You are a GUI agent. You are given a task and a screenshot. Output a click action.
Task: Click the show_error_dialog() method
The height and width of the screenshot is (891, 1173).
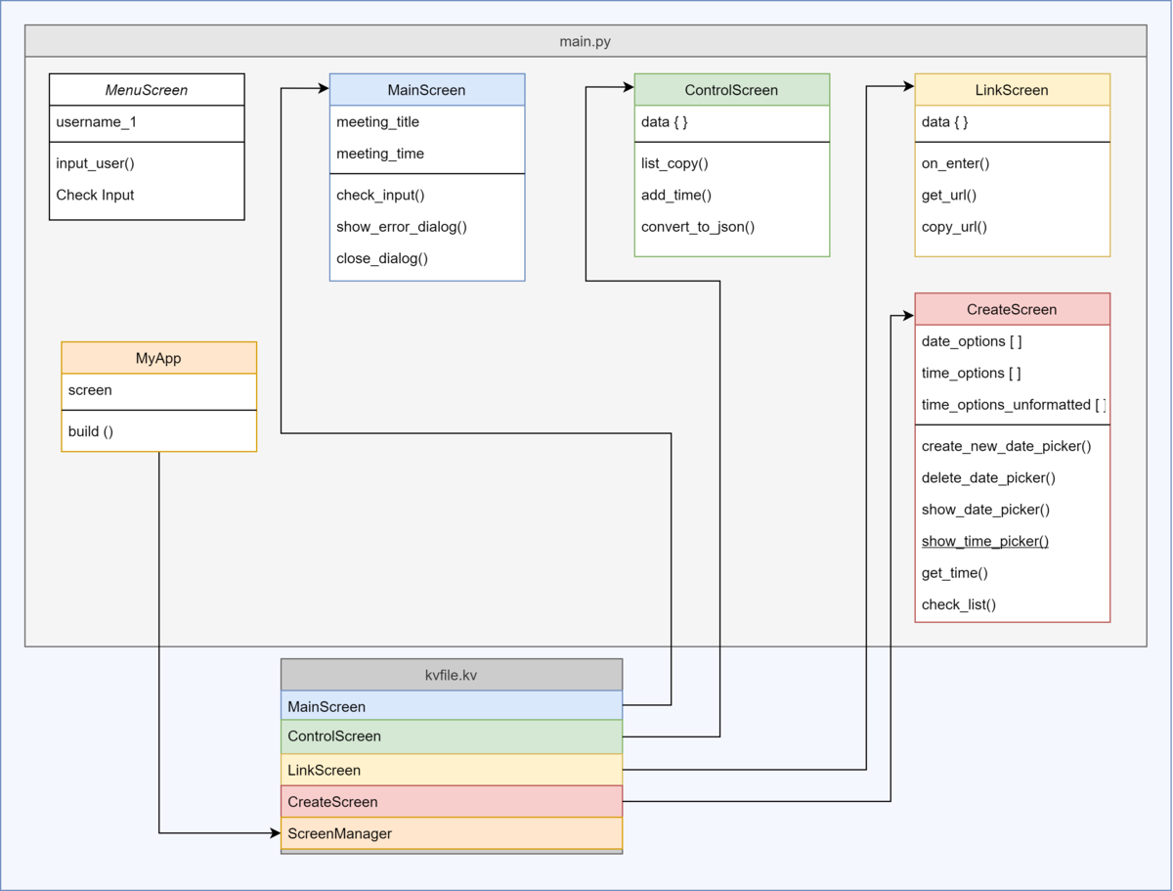[402, 227]
